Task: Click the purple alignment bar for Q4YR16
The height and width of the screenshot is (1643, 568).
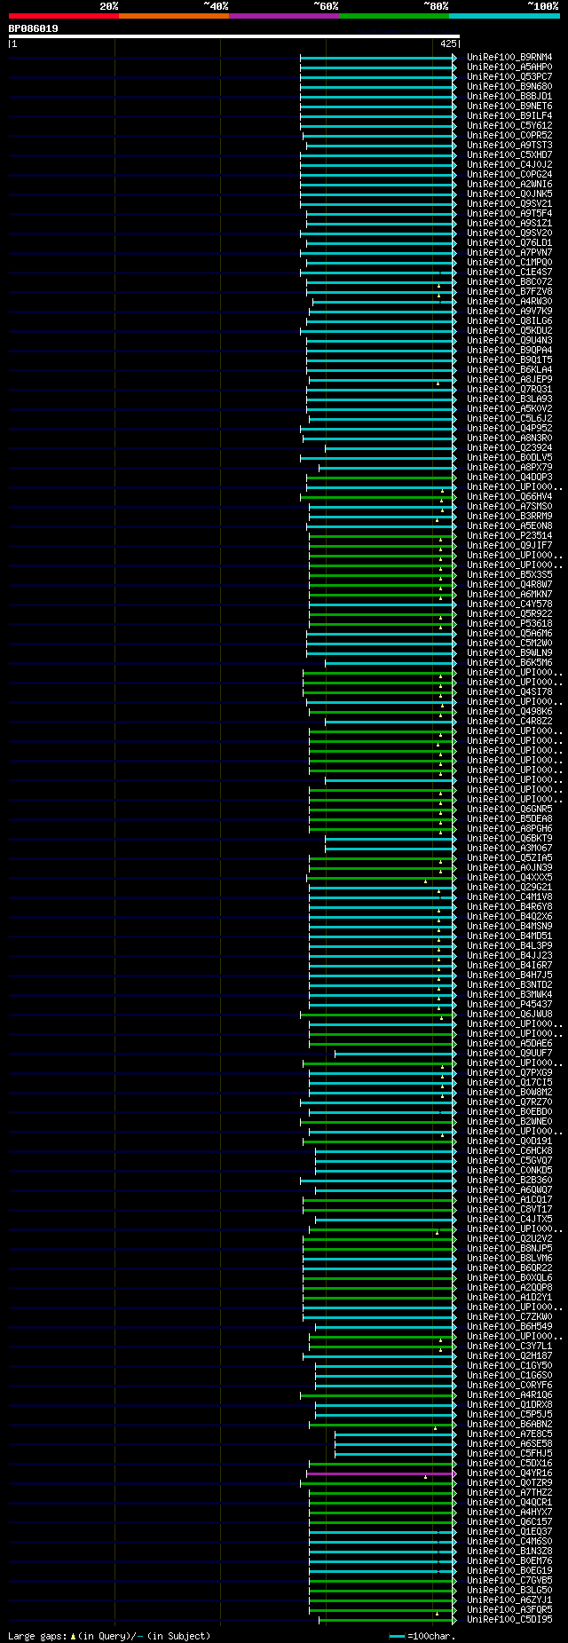Action: coord(382,1473)
